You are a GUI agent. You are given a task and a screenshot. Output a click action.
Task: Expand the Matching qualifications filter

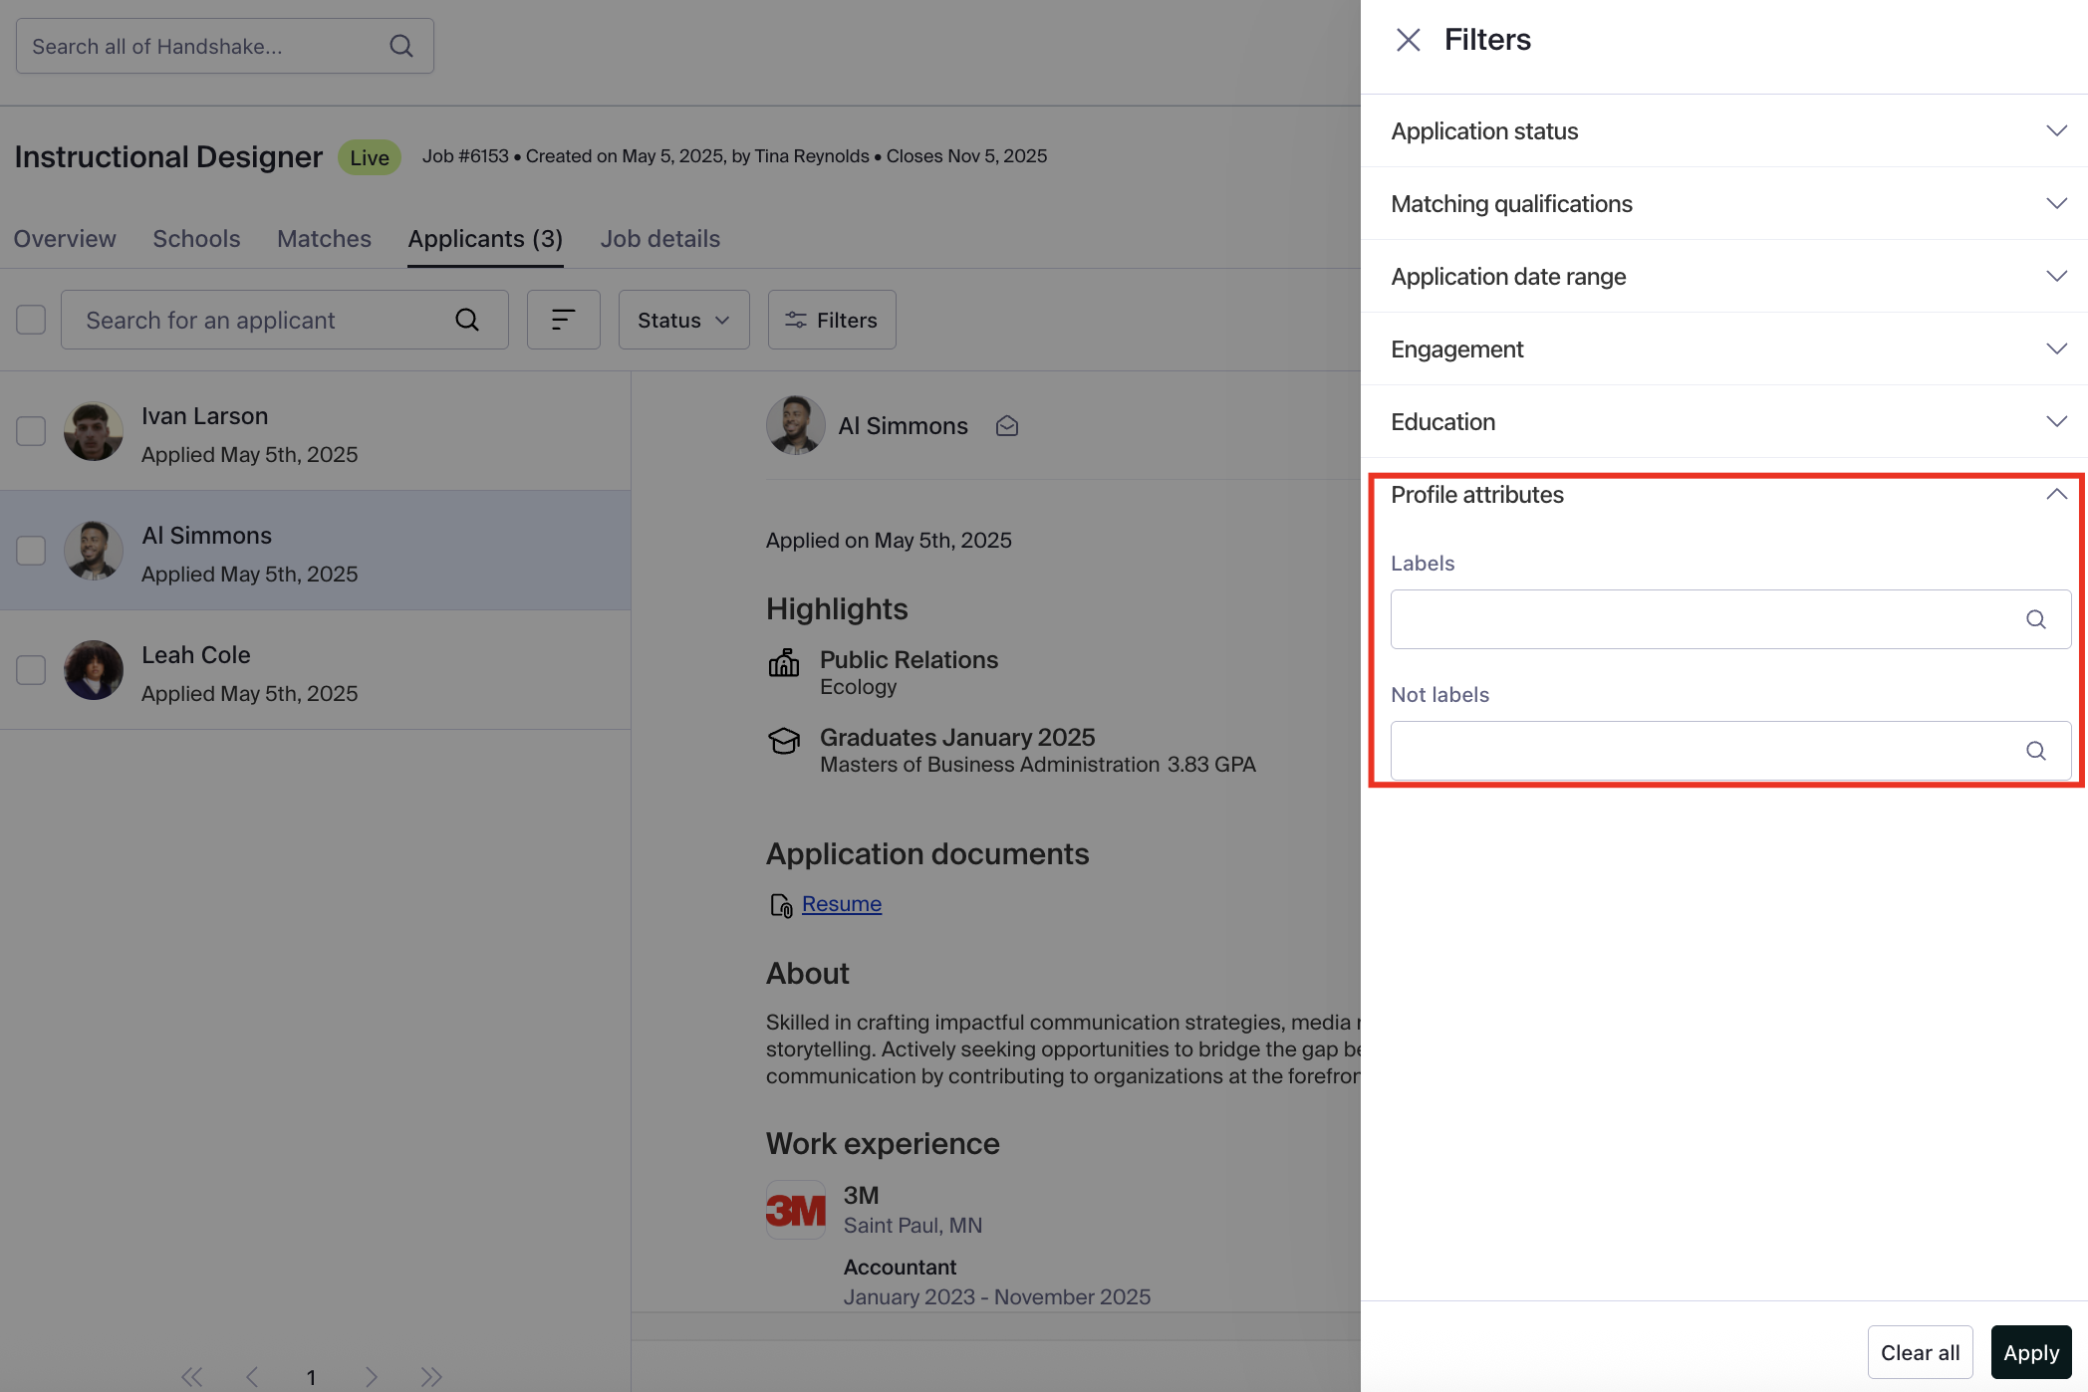coord(1724,204)
